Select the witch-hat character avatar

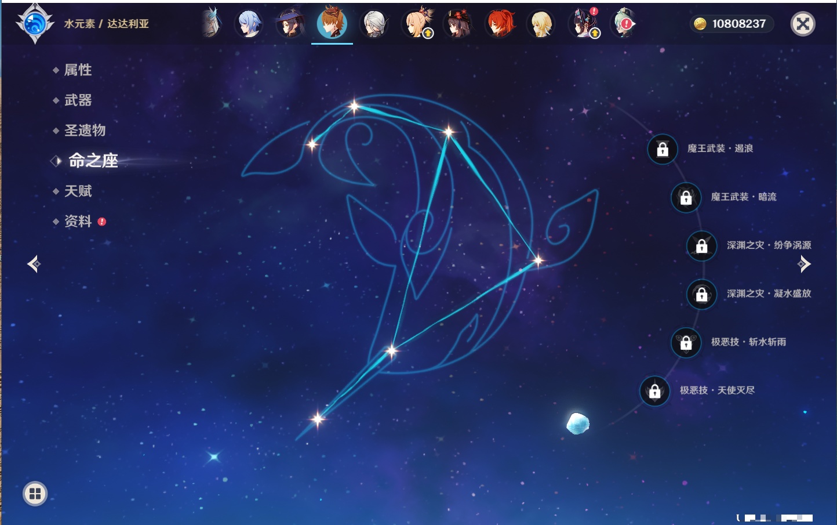click(x=290, y=24)
